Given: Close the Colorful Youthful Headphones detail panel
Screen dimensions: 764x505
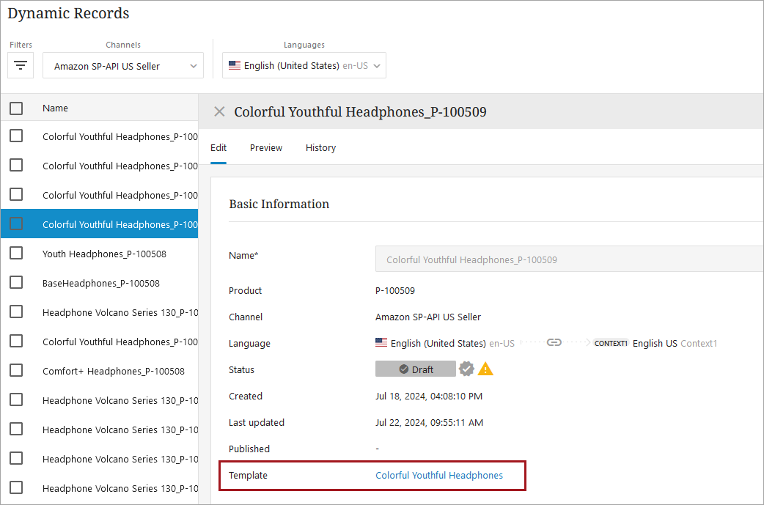Looking at the screenshot, I should coord(219,111).
